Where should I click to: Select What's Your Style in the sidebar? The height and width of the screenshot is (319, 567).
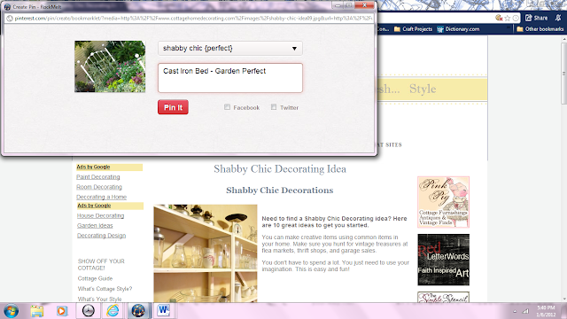(x=99, y=300)
